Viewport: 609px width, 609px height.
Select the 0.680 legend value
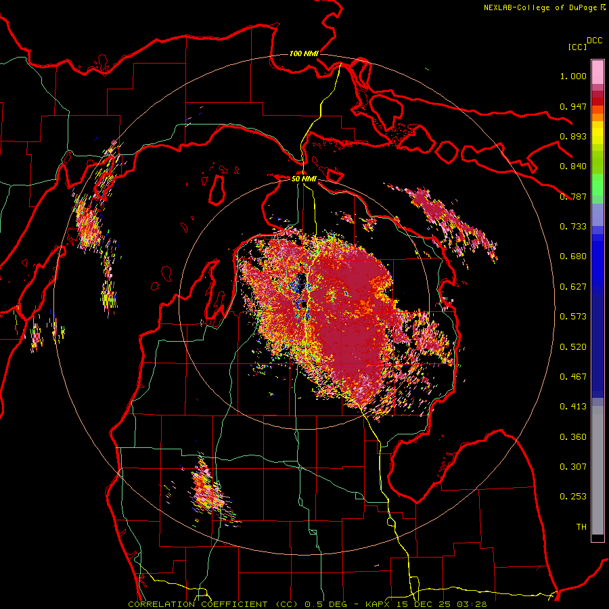tap(573, 256)
